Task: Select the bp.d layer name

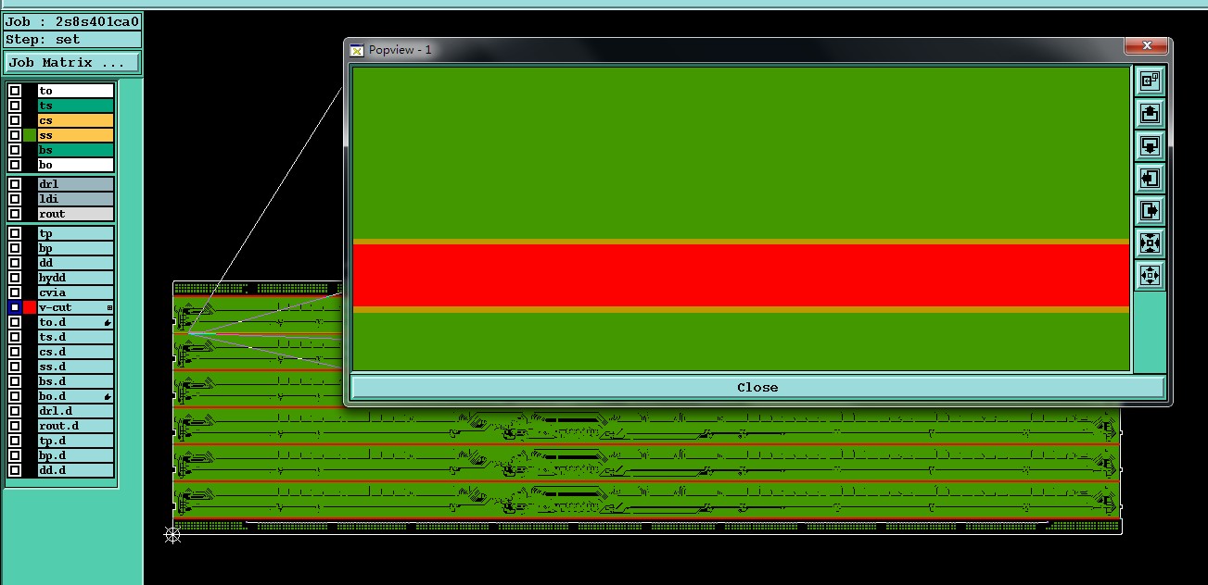Action: tap(76, 455)
